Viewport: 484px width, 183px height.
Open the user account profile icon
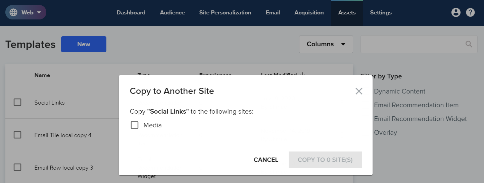click(x=455, y=12)
